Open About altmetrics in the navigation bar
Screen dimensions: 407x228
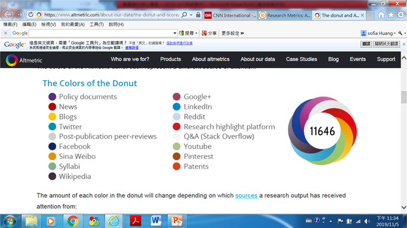[211, 59]
